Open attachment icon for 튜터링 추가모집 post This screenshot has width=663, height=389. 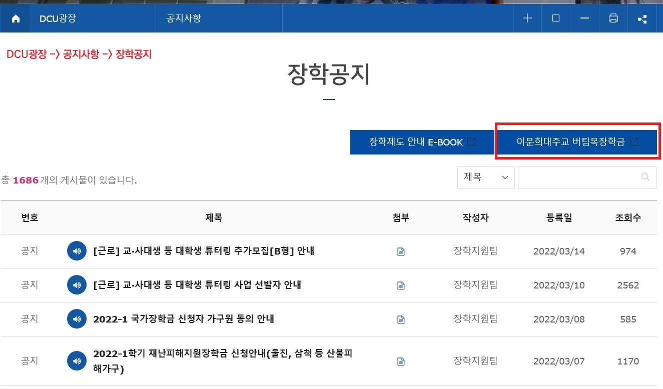(401, 251)
